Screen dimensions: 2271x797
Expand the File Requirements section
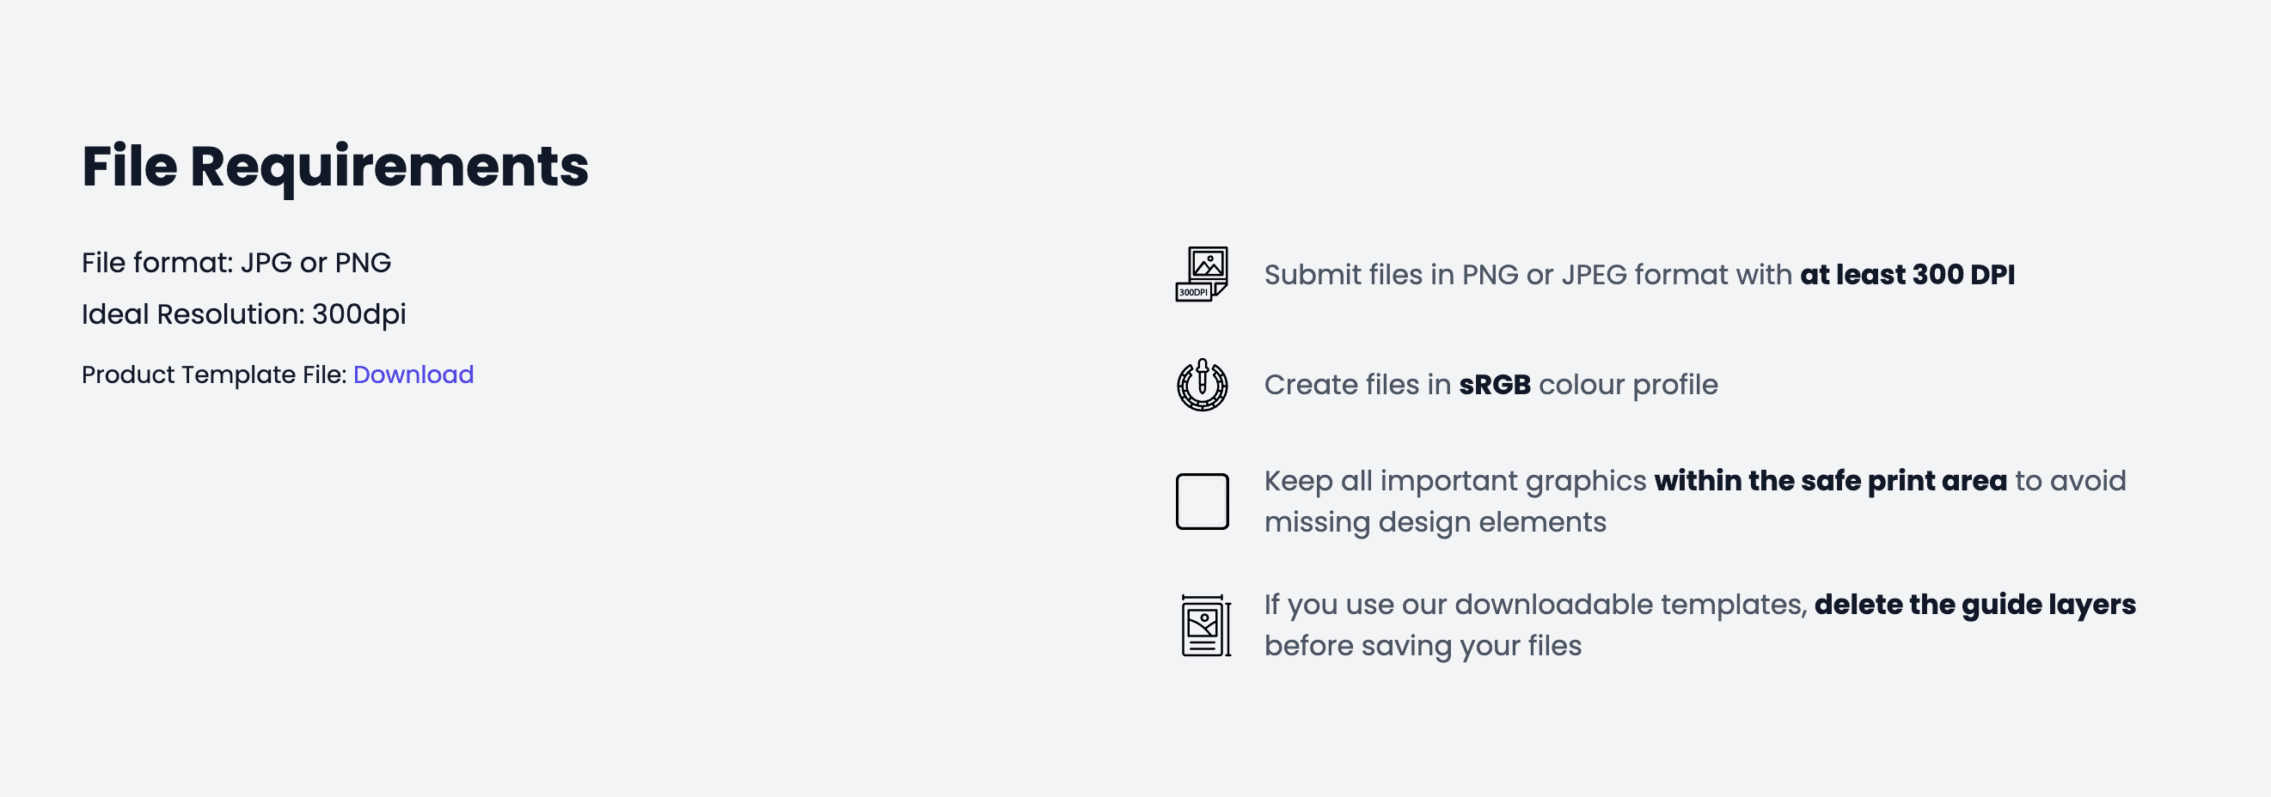(335, 167)
